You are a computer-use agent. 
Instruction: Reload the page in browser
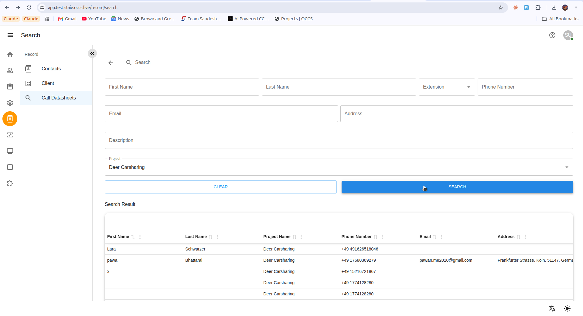[x=29, y=8]
